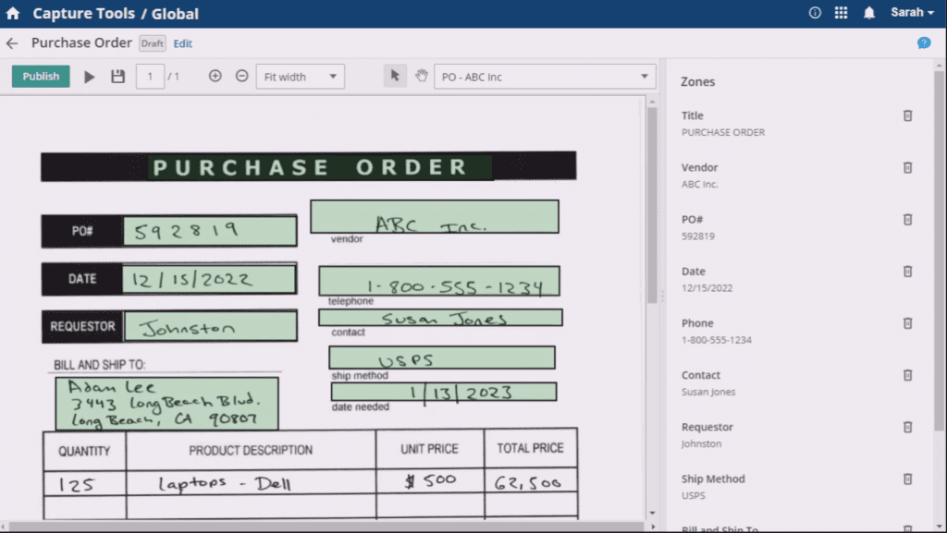Viewport: 947px width, 533px height.
Task: Open the apps grid menu
Action: click(841, 13)
